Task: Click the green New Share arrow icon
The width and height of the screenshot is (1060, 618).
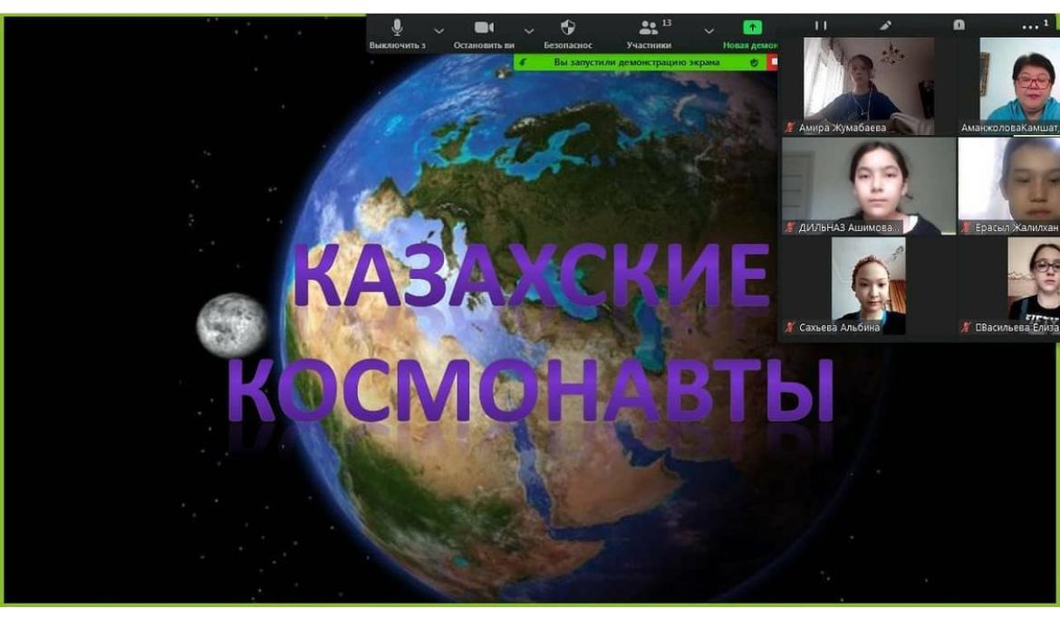Action: [x=752, y=28]
